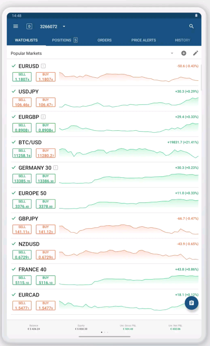
Task: Click the demo account D badge icon
Action: pyautogui.click(x=29, y=26)
